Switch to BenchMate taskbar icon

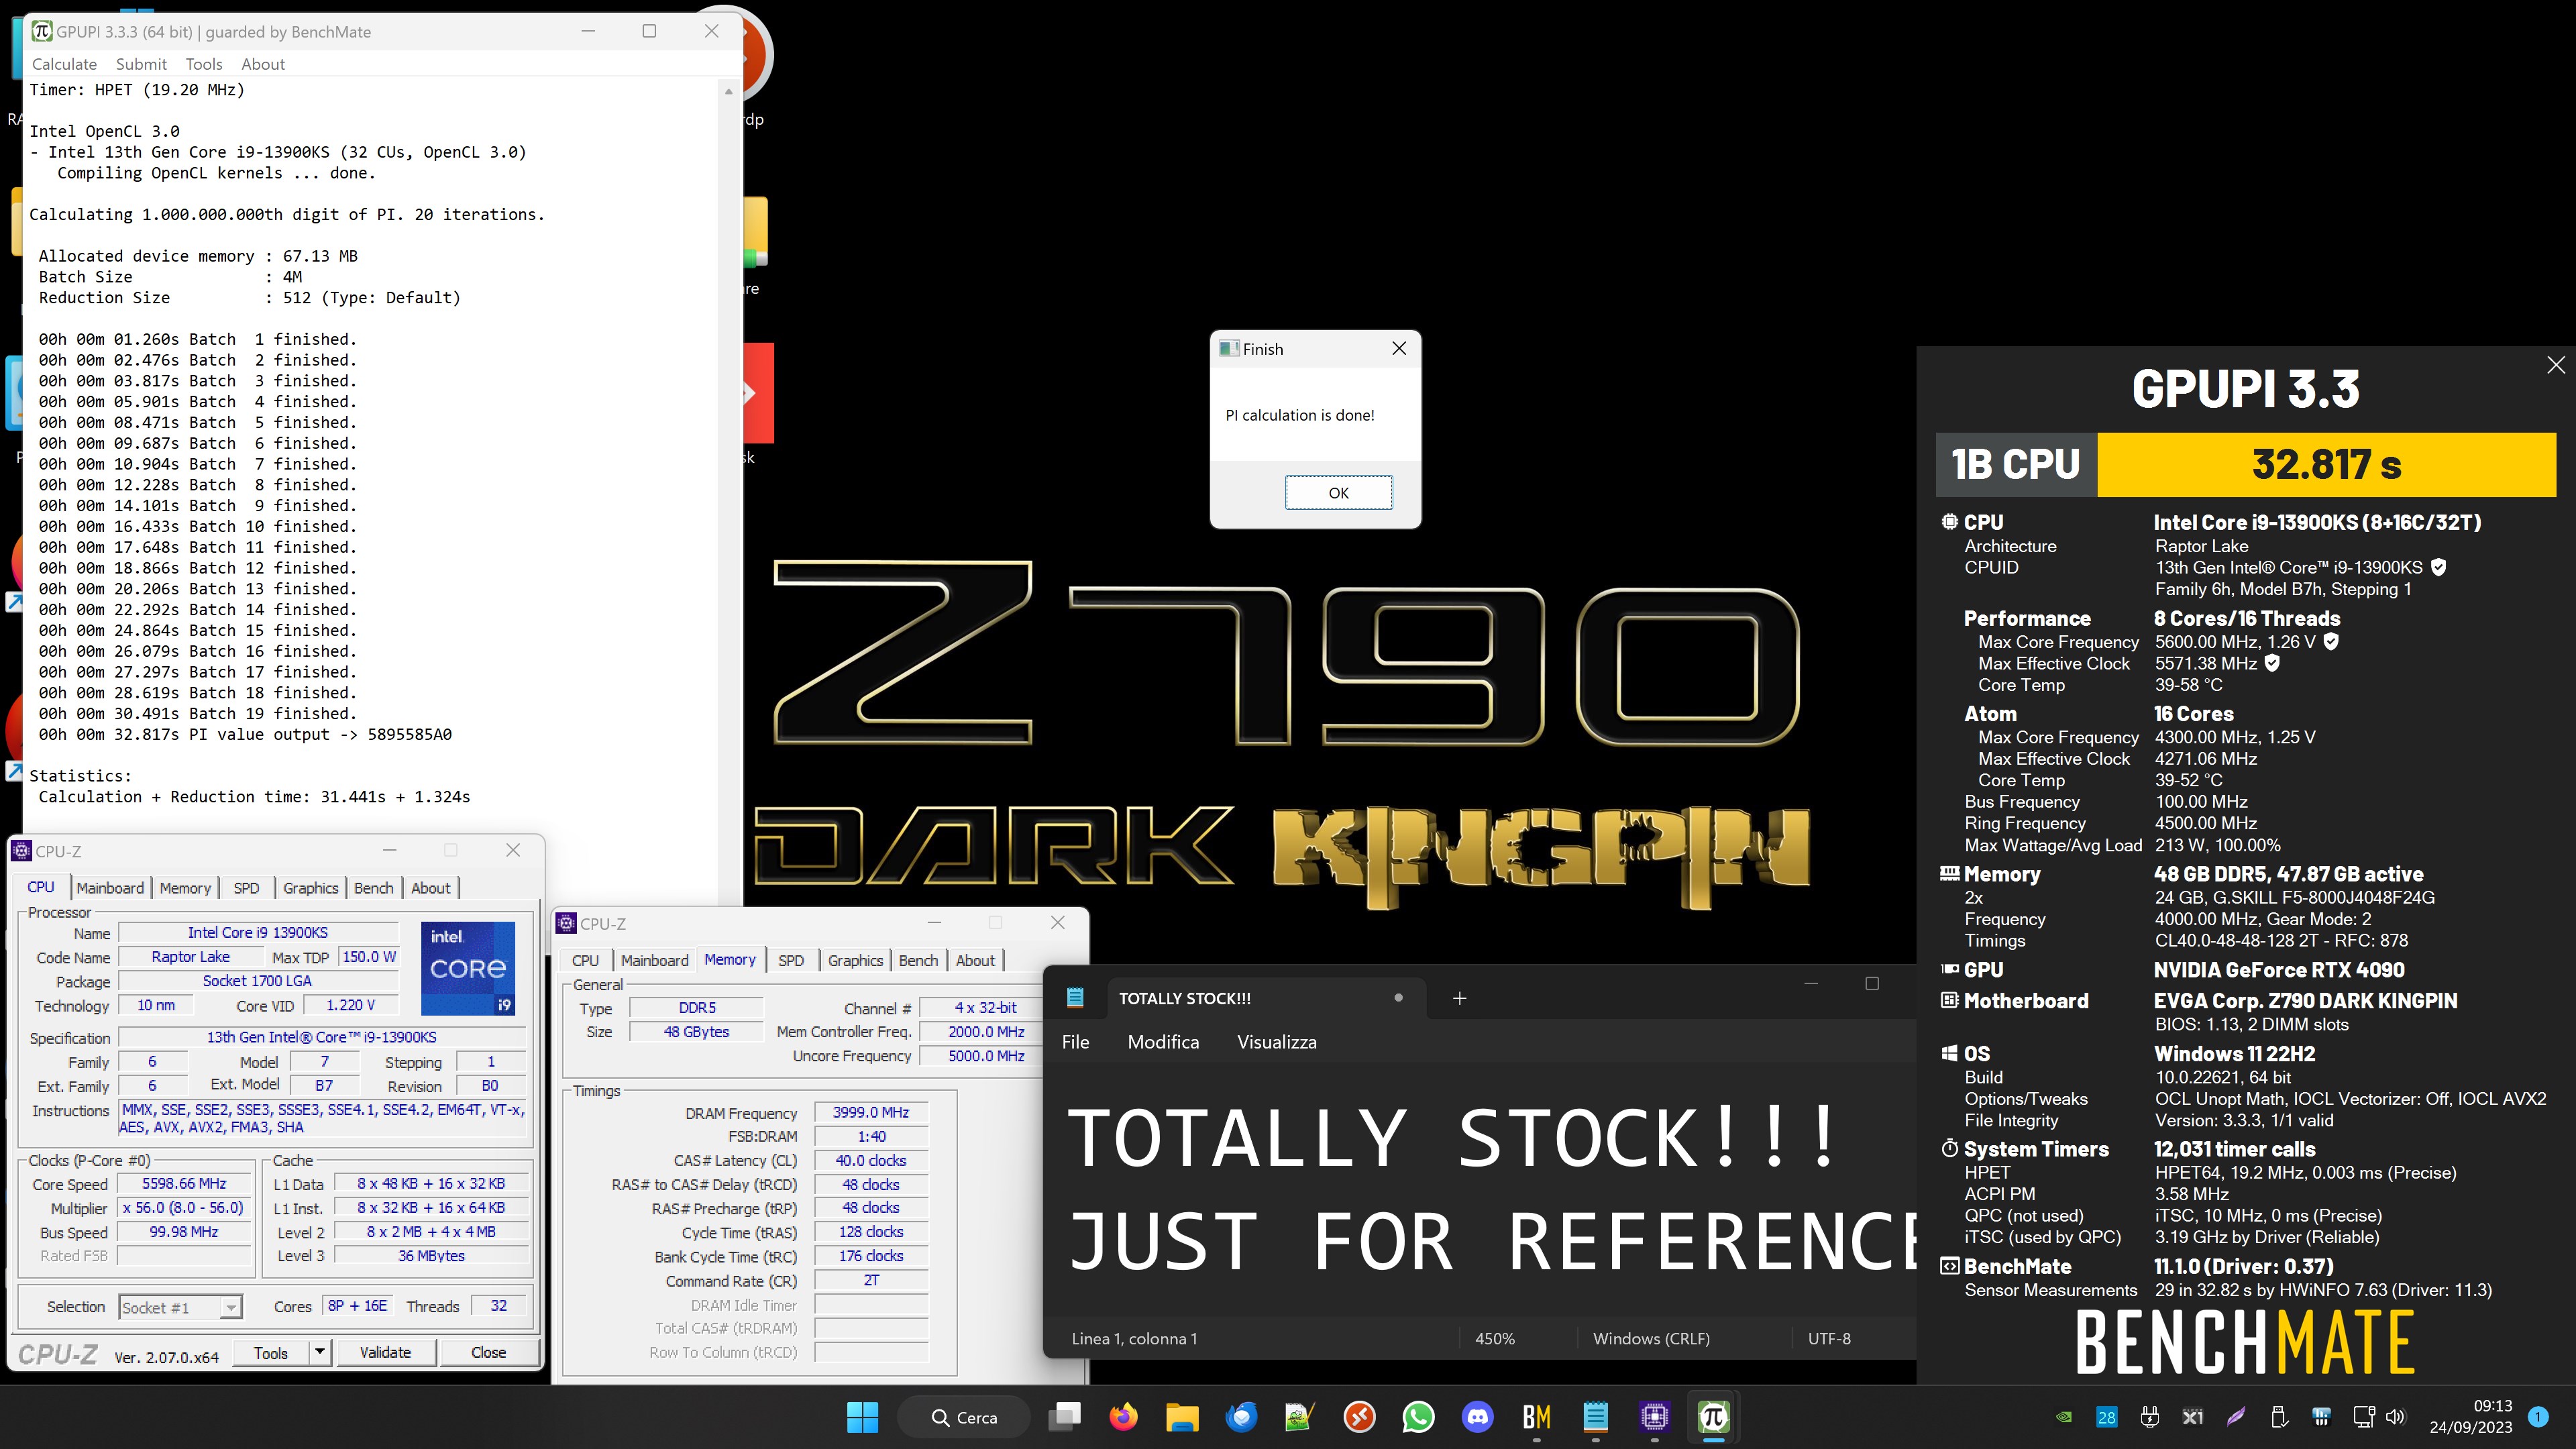pos(1536,1417)
